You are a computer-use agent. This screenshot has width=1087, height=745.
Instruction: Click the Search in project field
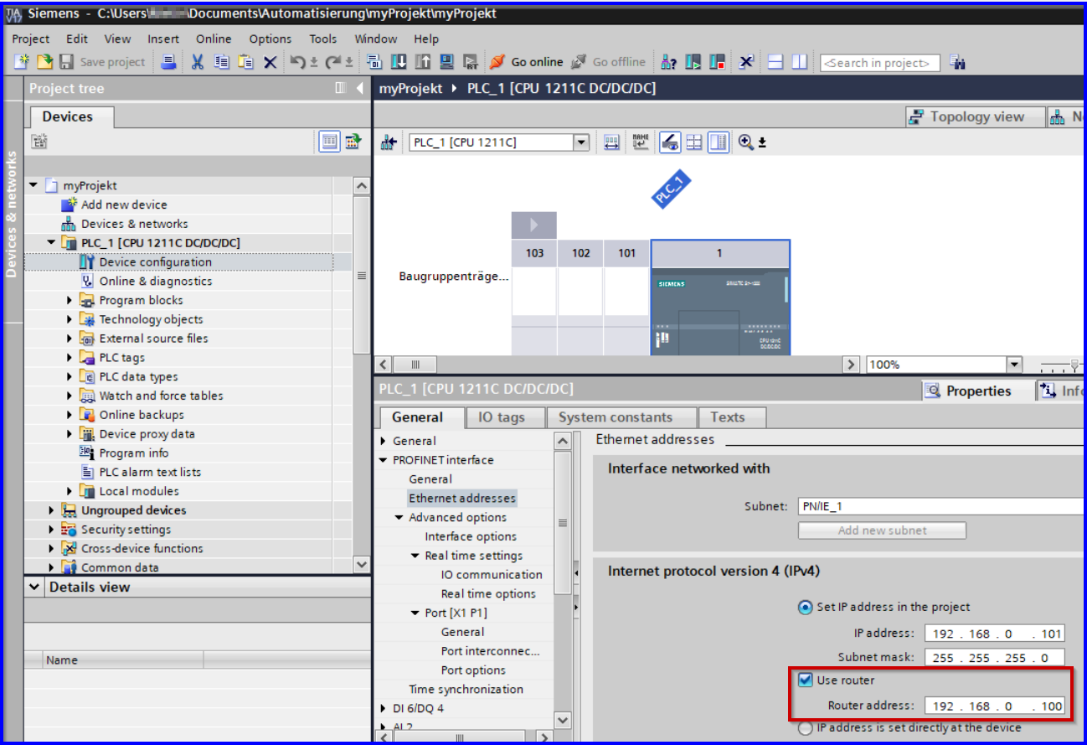coord(880,63)
